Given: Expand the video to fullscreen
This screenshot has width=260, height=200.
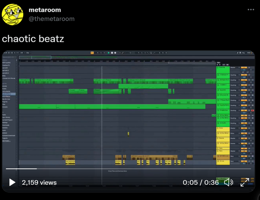Looking at the screenshot, I should pos(245,182).
